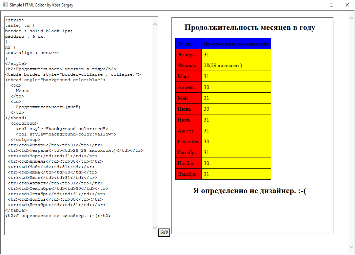Click the red Февраль cell in preview
Screen dimensions: 355x255
point(189,66)
